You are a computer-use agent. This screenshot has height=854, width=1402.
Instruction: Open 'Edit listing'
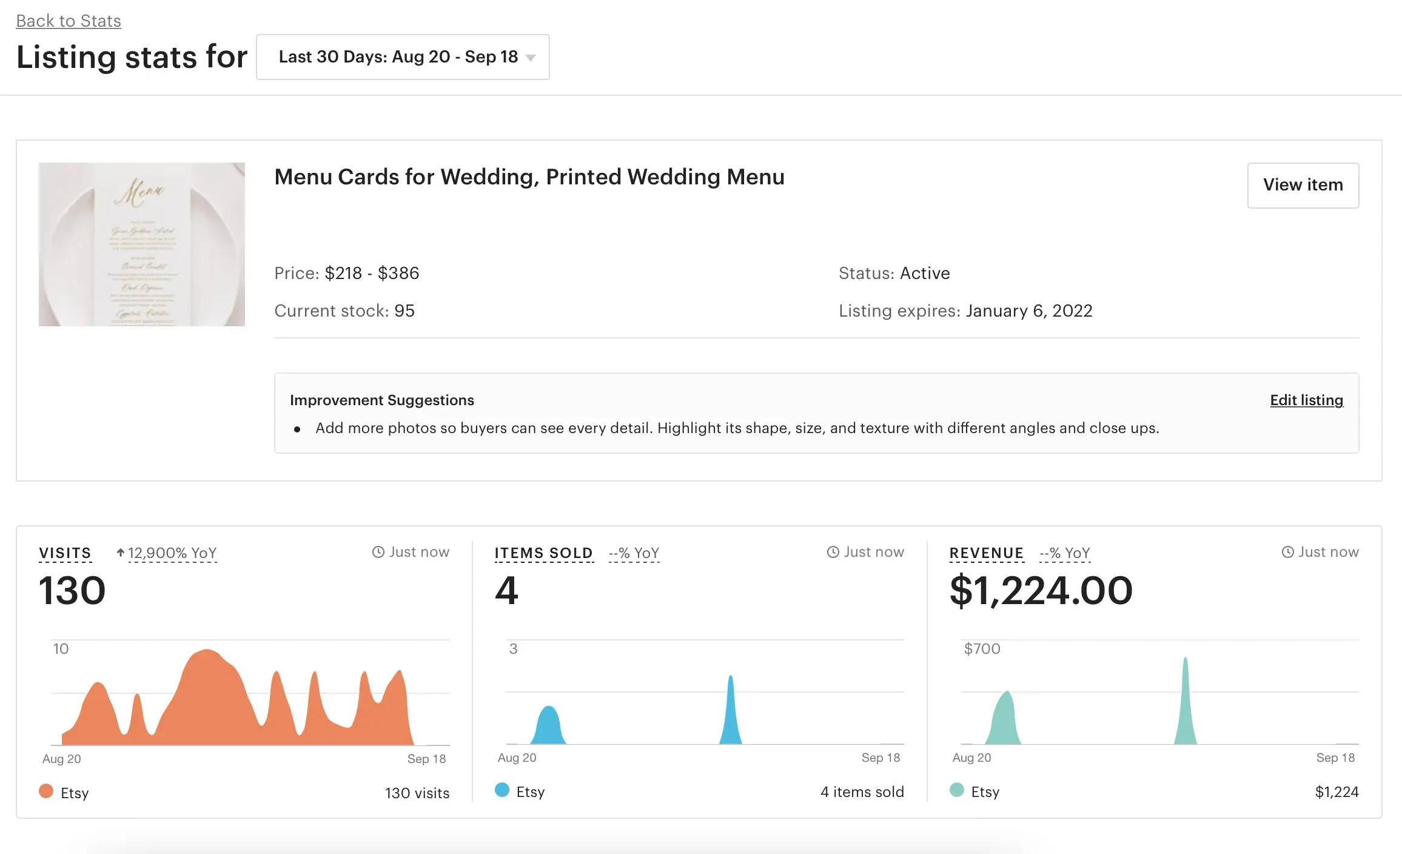tap(1306, 400)
